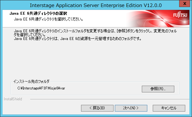Screen dimensions: 192x117
Task: Click the empty gray area above the folder group
Action: tap(96, 60)
